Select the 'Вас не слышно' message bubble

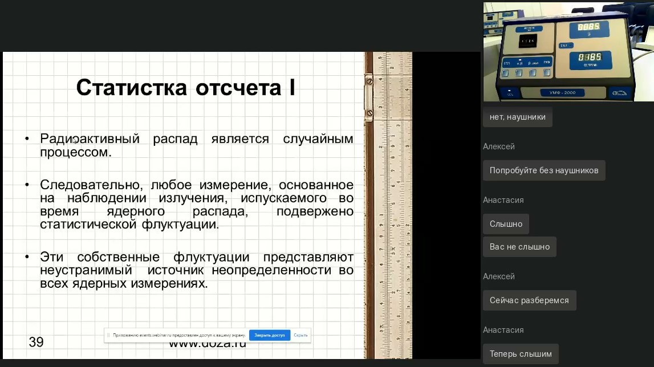click(x=519, y=247)
